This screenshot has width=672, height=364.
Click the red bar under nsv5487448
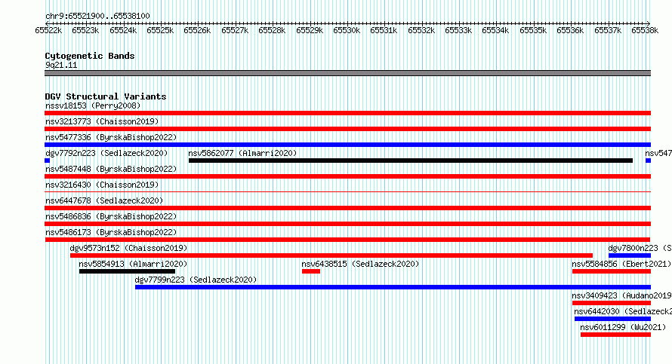(x=347, y=176)
